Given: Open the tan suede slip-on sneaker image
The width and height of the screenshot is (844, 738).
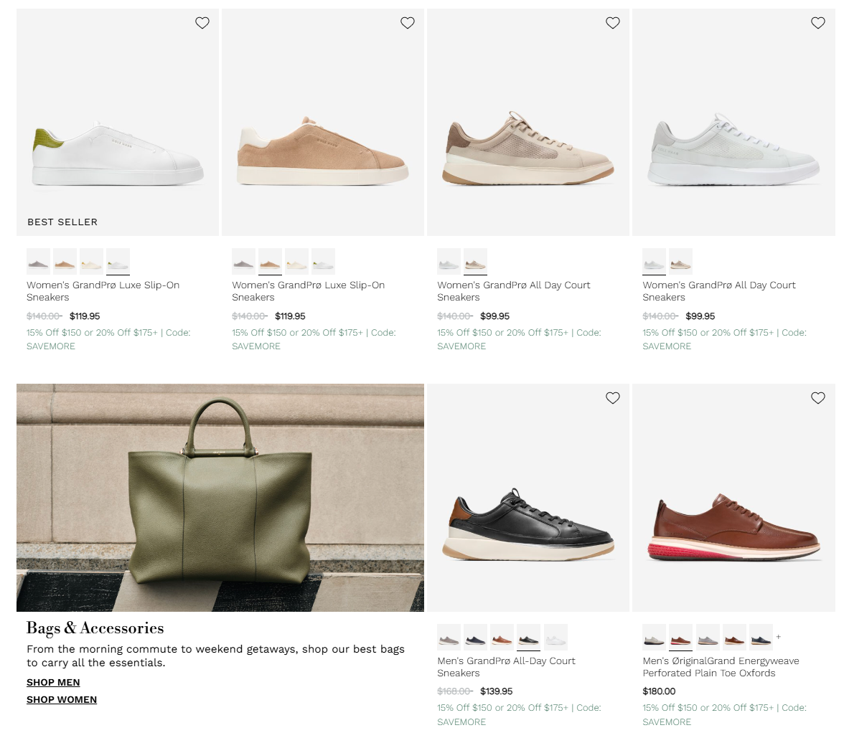Looking at the screenshot, I should click(x=323, y=151).
